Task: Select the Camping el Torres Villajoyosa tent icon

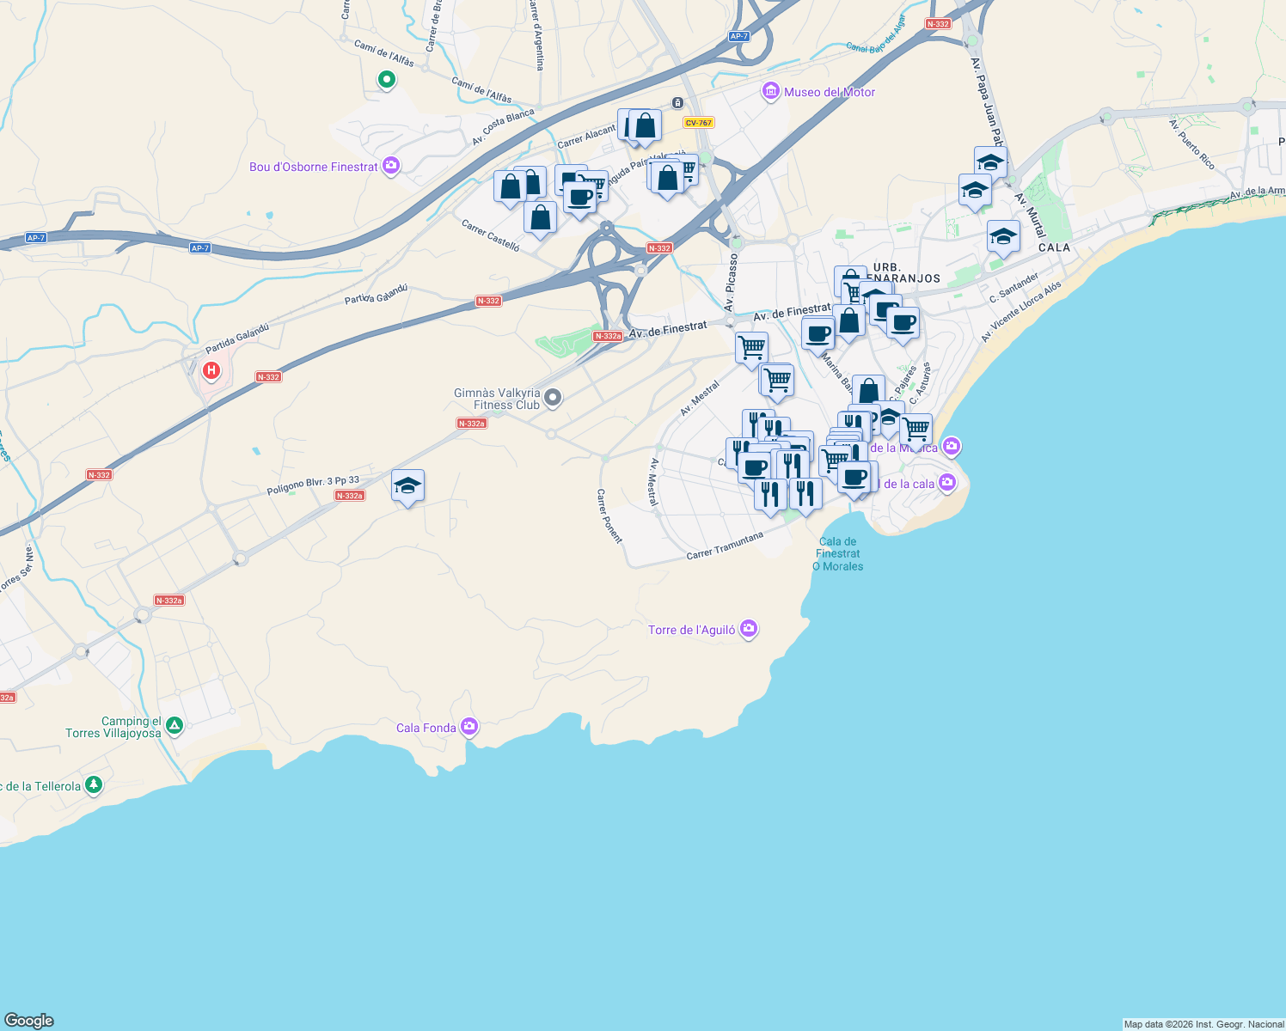Action: [x=175, y=724]
